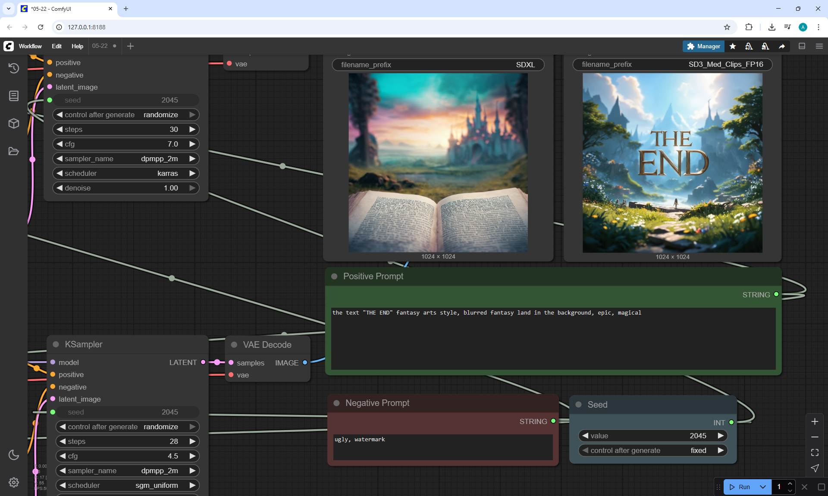
Task: Open the model library cube icon
Action: tap(14, 124)
